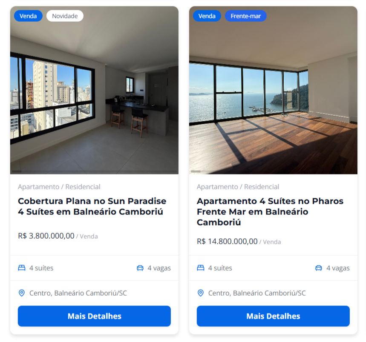Click bed icon on Pharos card

201,268
